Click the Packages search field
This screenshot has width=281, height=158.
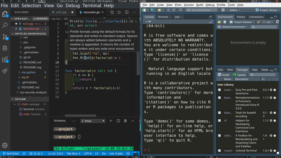point(263,75)
